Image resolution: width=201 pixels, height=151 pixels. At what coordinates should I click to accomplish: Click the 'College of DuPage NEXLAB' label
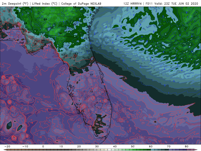pyautogui.click(x=81, y=4)
